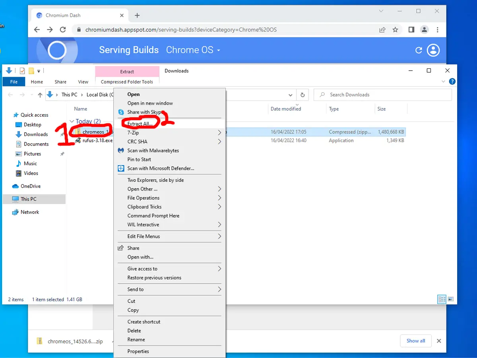Open the Chrome tab search chevron
The width and height of the screenshot is (477, 358).
point(381,11)
